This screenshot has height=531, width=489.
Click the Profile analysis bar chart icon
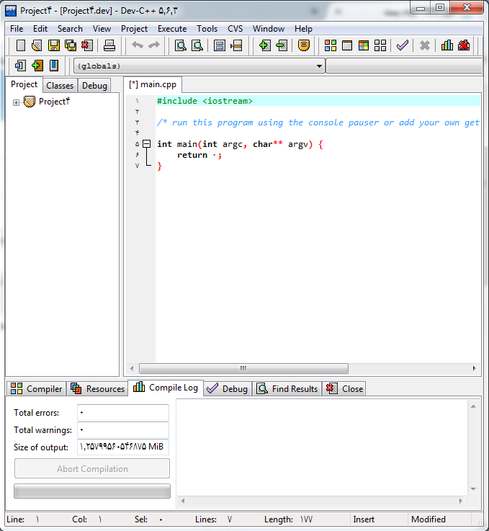coord(447,45)
